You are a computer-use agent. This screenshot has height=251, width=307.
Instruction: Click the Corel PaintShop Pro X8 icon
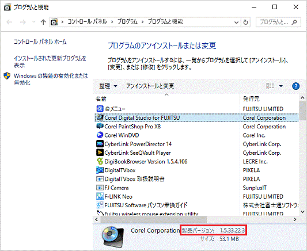100,126
